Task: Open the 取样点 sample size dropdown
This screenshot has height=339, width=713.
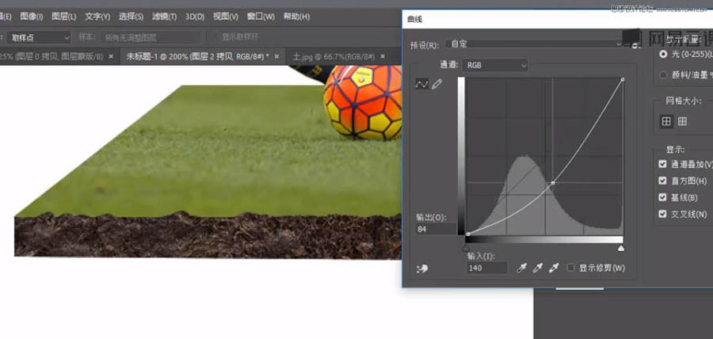Action: [x=40, y=37]
